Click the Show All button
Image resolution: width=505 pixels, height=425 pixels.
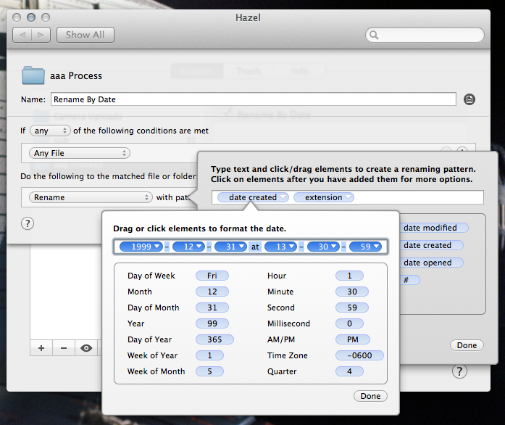coord(85,35)
